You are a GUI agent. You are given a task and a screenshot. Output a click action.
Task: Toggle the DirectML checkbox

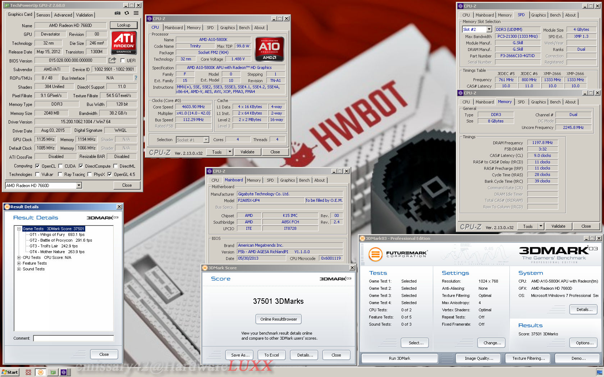tap(115, 166)
